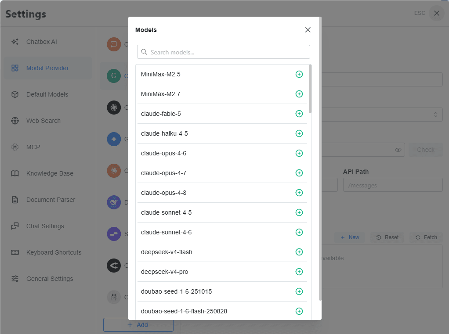The image size is (449, 334).
Task: Open Chatbox AI settings section
Action: click(48, 42)
